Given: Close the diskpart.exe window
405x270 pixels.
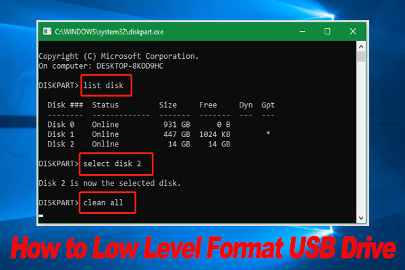Looking at the screenshot, I should click(x=353, y=32).
